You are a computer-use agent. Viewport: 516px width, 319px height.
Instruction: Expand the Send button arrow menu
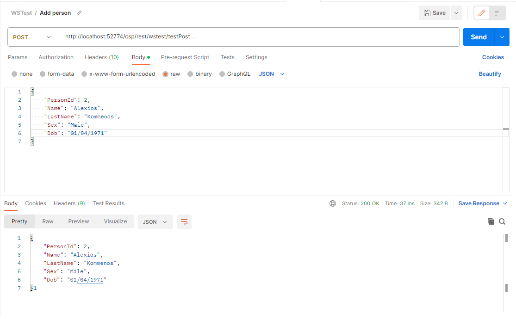(502, 37)
